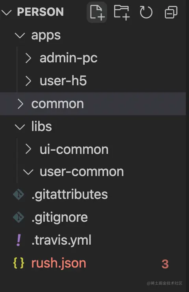Click the New File icon
The image size is (189, 292).
coord(97,12)
